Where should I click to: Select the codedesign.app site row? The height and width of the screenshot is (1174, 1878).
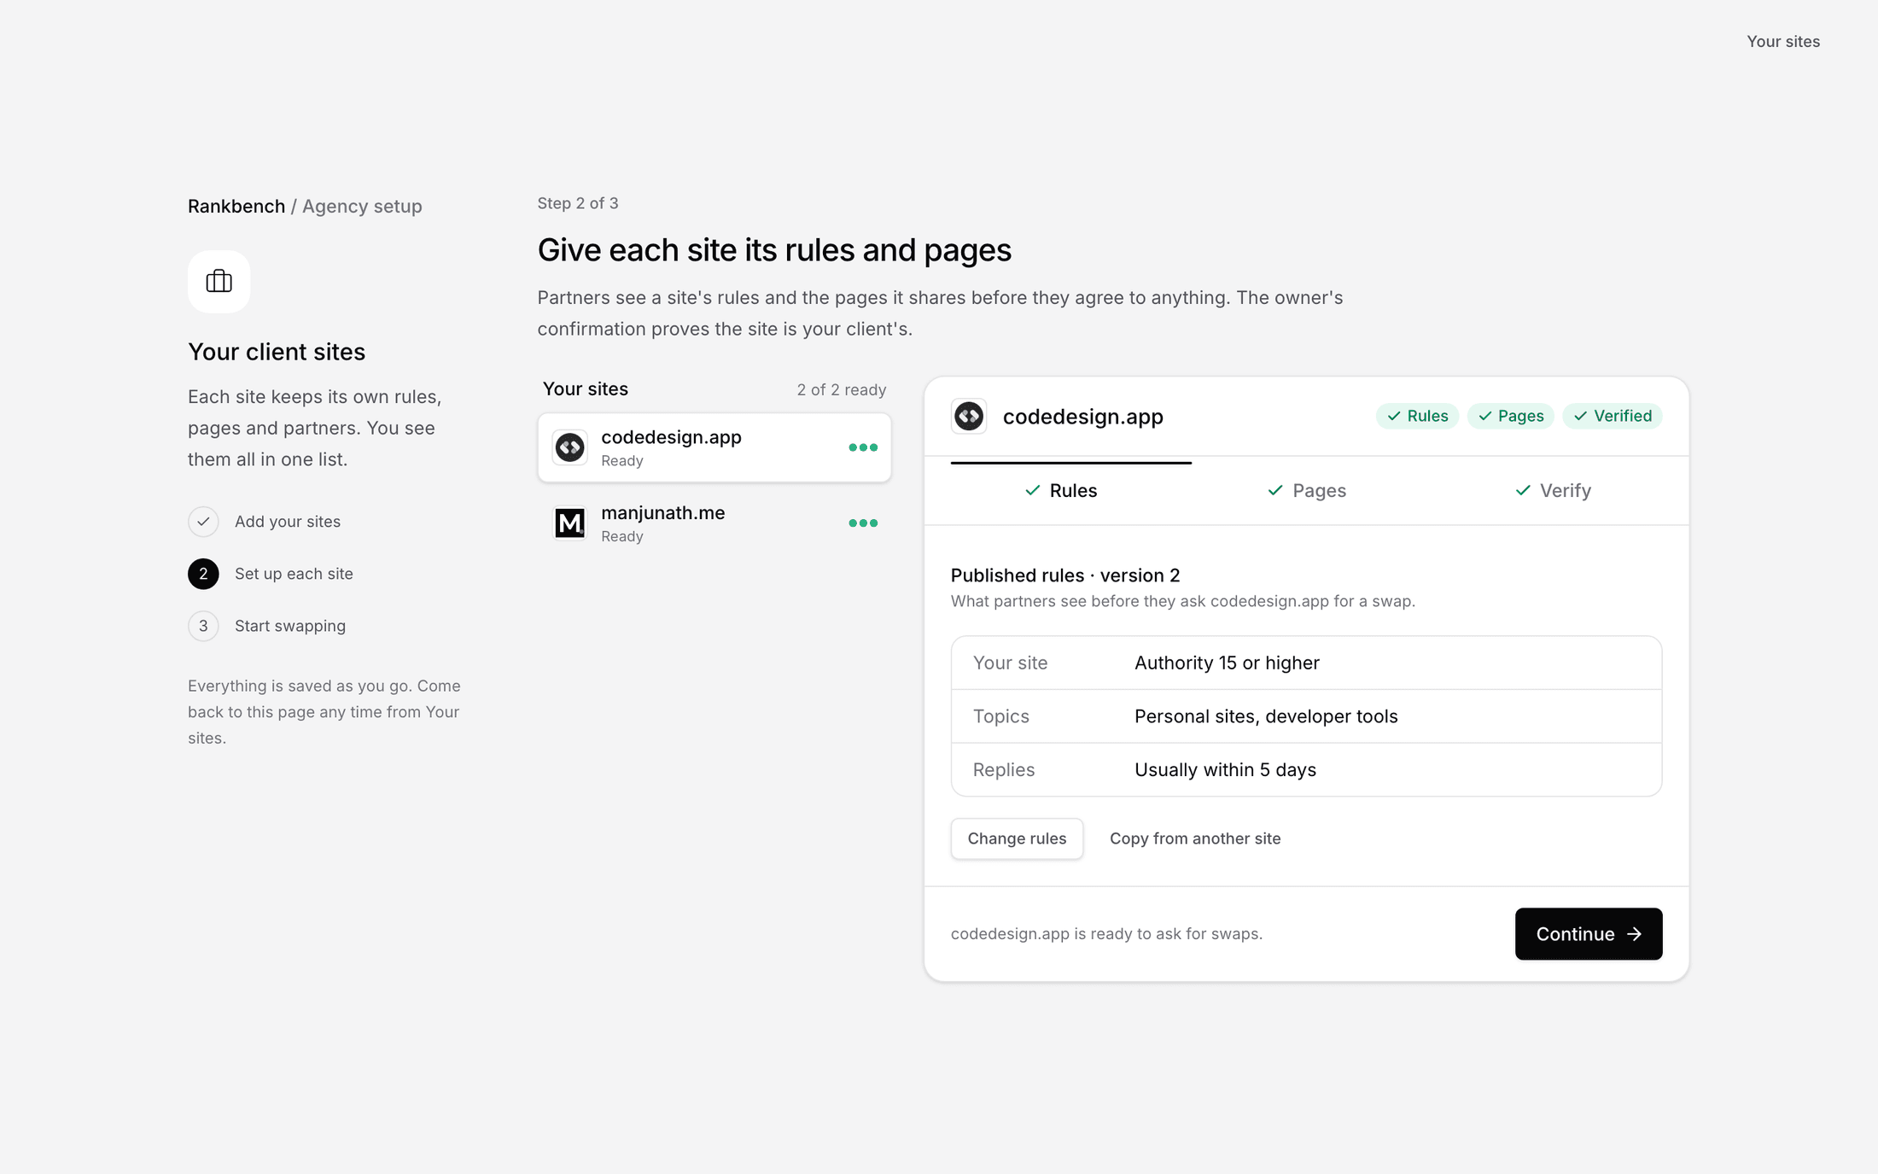click(714, 447)
